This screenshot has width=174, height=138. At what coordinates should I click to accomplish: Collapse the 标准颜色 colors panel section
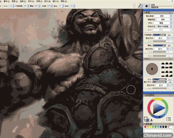coord(145,95)
